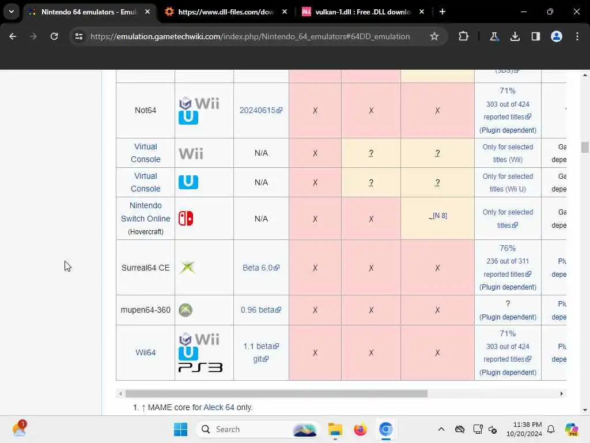Image resolution: width=590 pixels, height=443 pixels.
Task: Open Firefox from the taskbar
Action: (x=361, y=429)
